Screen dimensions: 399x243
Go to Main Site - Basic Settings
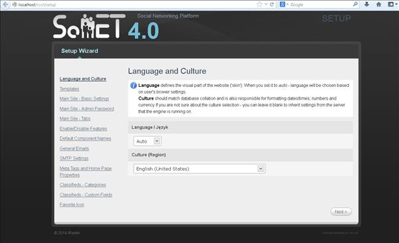tap(84, 99)
